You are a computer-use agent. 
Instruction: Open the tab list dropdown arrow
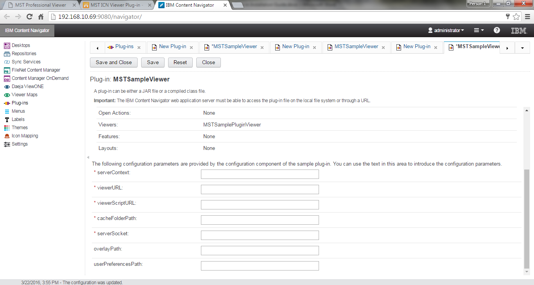coord(522,48)
